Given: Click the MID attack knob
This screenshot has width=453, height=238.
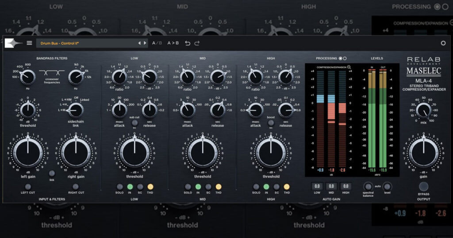Looking at the screenshot, I should (x=188, y=110).
